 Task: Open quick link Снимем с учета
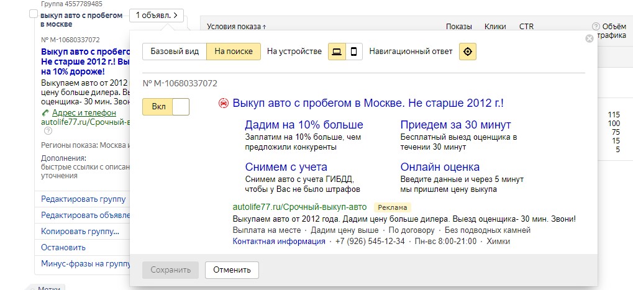point(286,166)
